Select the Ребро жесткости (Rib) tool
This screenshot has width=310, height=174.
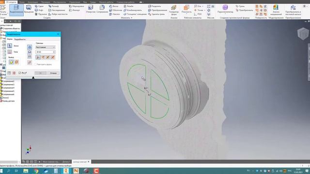58,14
